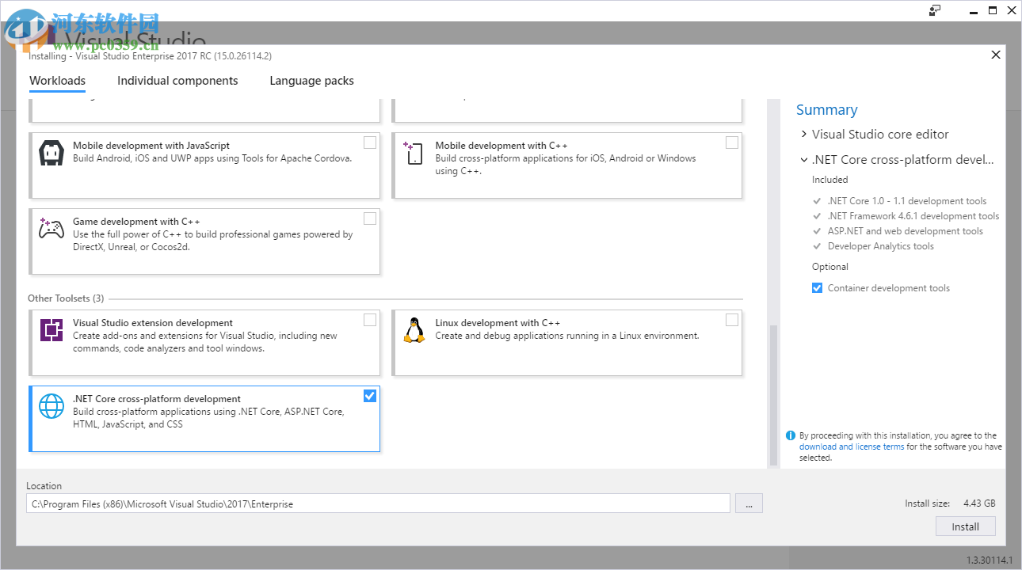Uncheck Container development tools option
1022x570 pixels.
pyautogui.click(x=817, y=288)
